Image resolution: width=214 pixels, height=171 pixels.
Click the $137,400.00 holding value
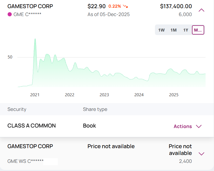[176, 6]
